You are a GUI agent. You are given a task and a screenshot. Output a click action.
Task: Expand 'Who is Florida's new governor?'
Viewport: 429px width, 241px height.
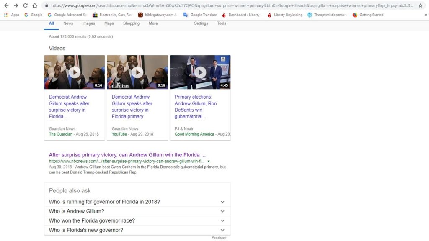(x=137, y=230)
